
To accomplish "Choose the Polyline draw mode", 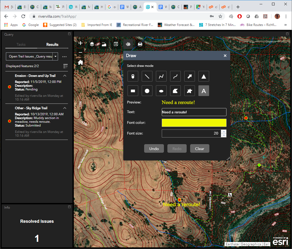I will [x=161, y=76].
